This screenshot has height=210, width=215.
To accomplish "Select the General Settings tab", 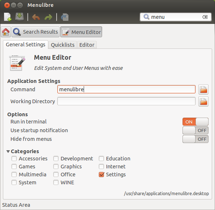I will click(26, 45).
